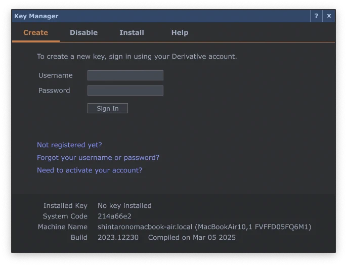Focus the Username input field
The image size is (347, 266).
(x=125, y=75)
